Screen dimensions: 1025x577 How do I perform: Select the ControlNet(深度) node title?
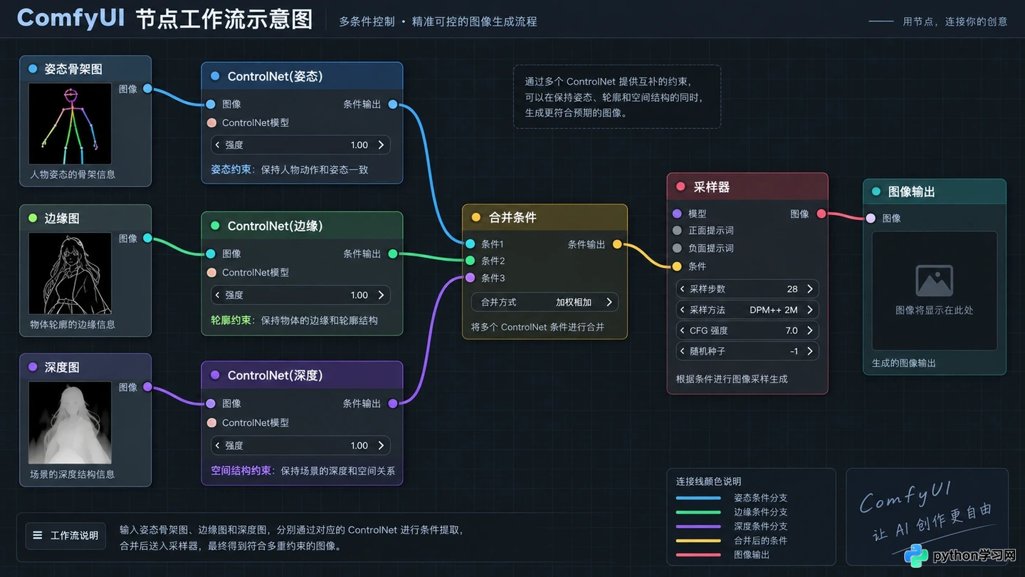coord(275,375)
